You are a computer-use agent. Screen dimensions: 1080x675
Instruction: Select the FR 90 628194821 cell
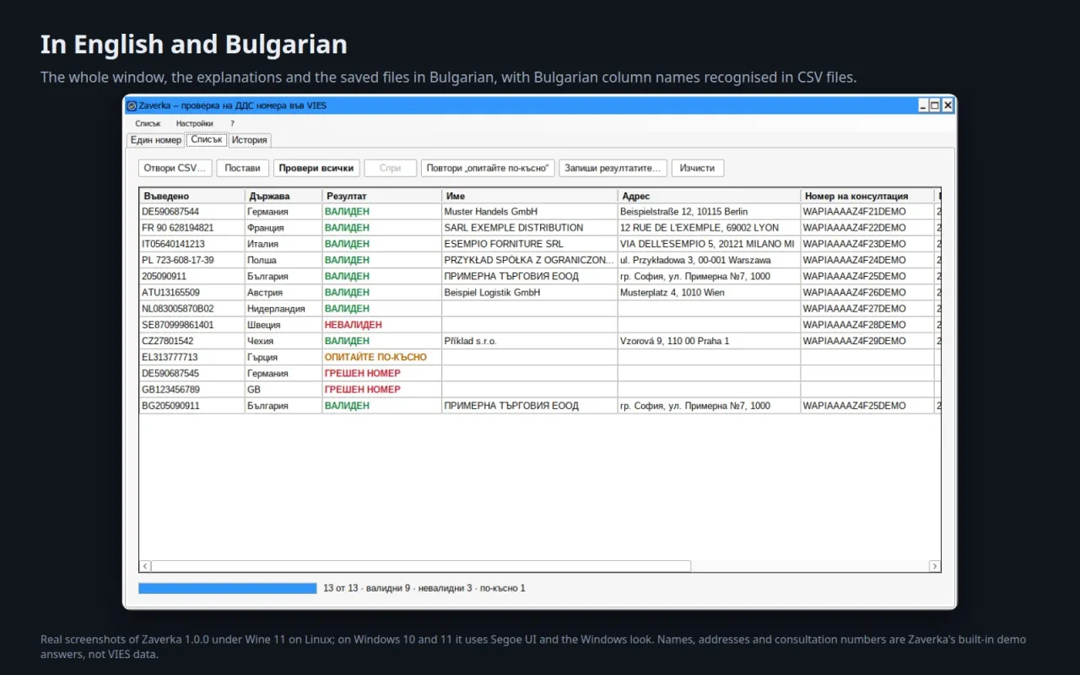[192, 228]
